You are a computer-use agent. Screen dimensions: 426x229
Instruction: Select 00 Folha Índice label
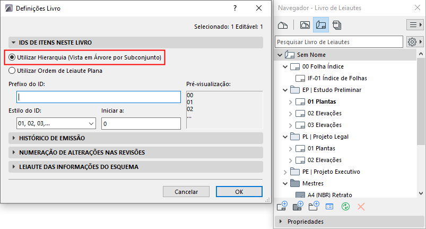[x=323, y=66]
